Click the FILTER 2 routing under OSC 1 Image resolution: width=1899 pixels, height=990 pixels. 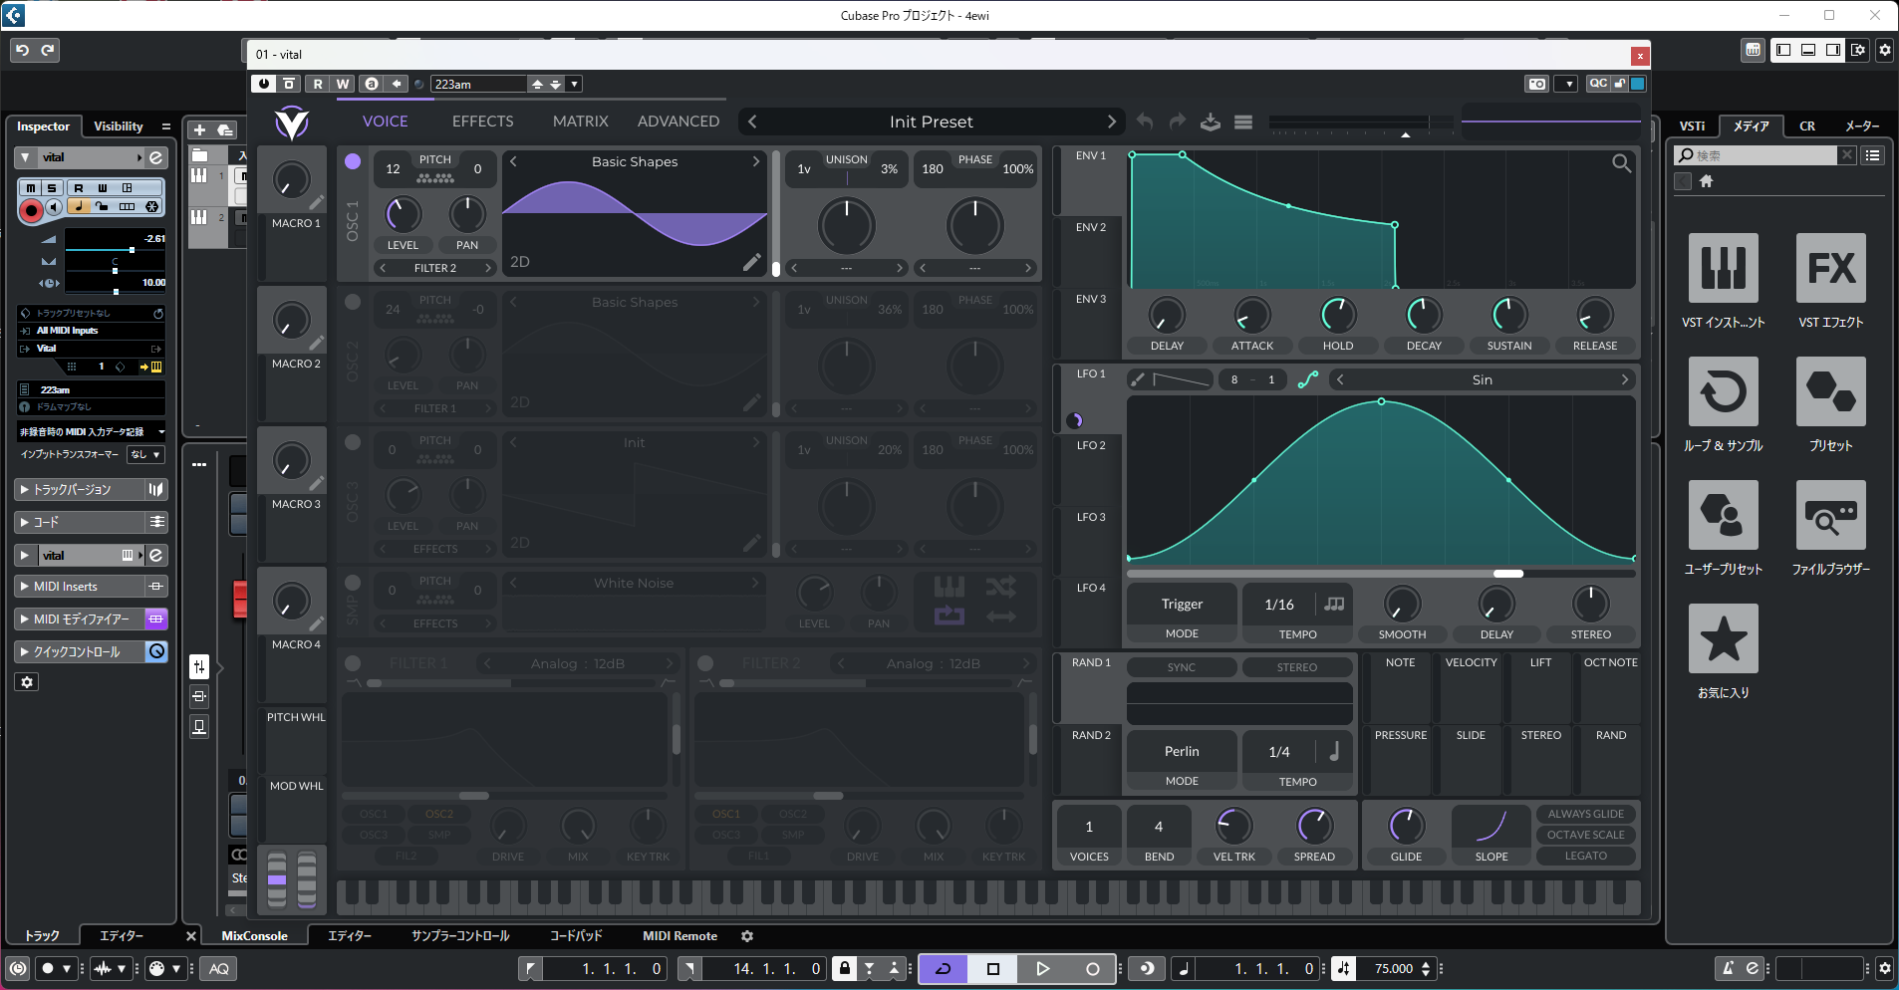(x=435, y=268)
